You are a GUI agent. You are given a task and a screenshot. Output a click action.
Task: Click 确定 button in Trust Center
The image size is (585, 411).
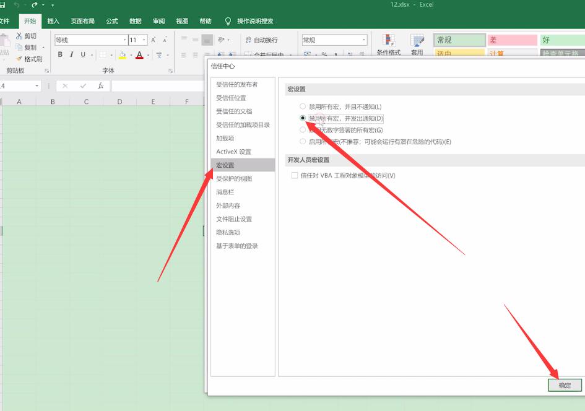[x=565, y=385]
